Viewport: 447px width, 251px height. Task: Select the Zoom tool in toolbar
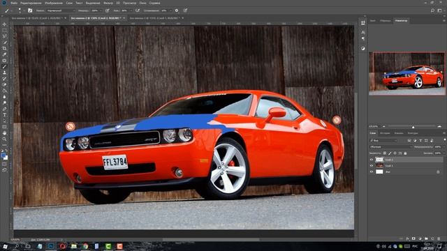pyautogui.click(x=4, y=139)
